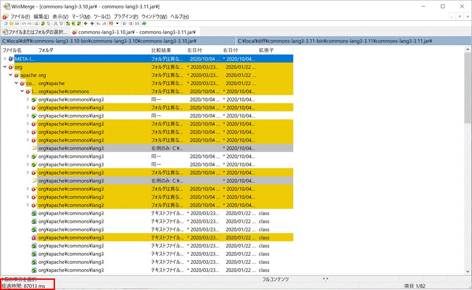
Task: Go to the last difference toolbar icon
Action: [x=79, y=24]
